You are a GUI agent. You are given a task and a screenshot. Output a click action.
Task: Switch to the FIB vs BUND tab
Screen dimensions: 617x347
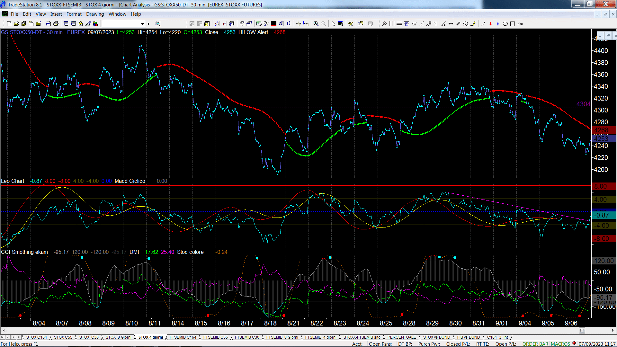pos(469,337)
